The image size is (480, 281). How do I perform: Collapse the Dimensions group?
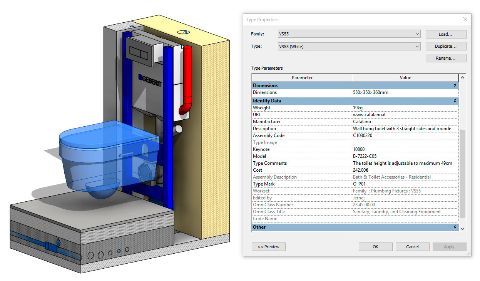[455, 85]
